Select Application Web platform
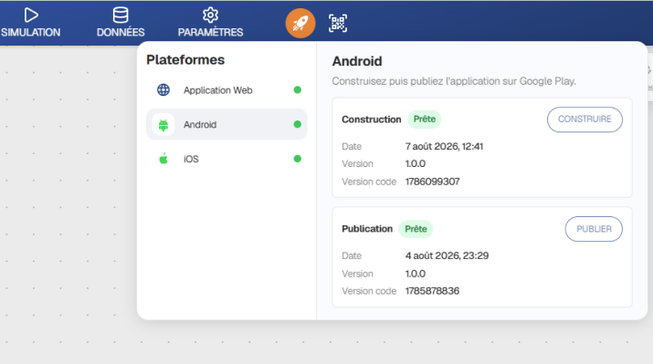The width and height of the screenshot is (653, 364). [x=226, y=89]
